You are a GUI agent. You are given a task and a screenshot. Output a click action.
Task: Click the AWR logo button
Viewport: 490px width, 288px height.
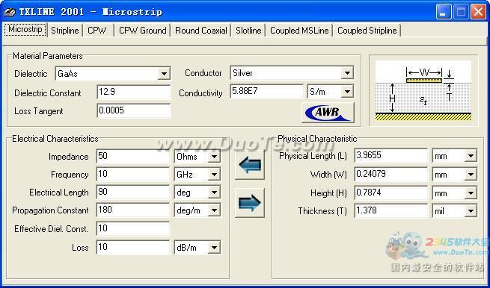328,112
